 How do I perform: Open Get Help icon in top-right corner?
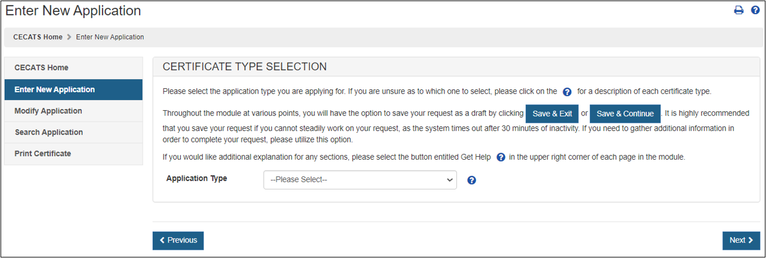coord(755,10)
